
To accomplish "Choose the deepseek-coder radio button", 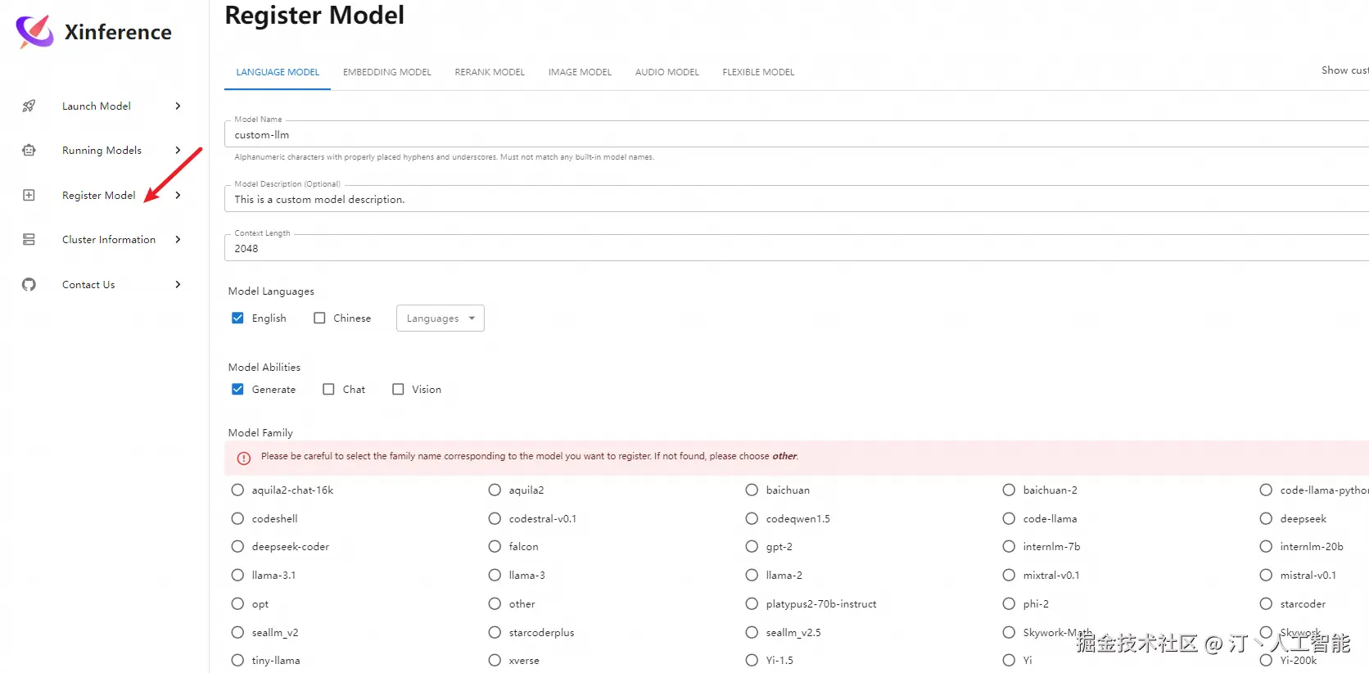I will [x=237, y=547].
